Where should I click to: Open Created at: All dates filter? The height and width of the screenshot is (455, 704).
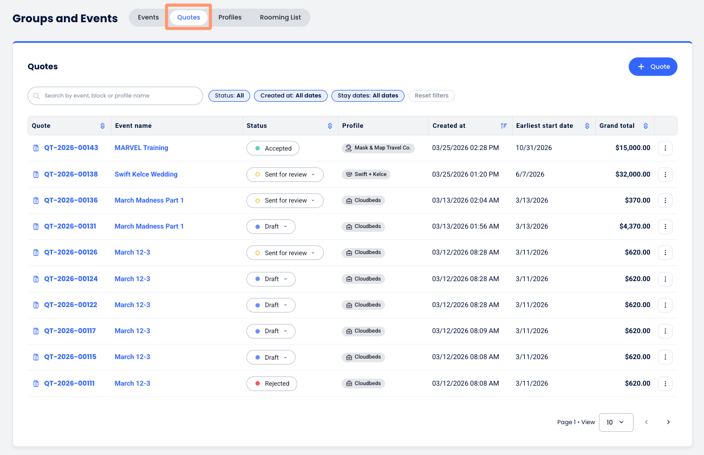point(290,96)
